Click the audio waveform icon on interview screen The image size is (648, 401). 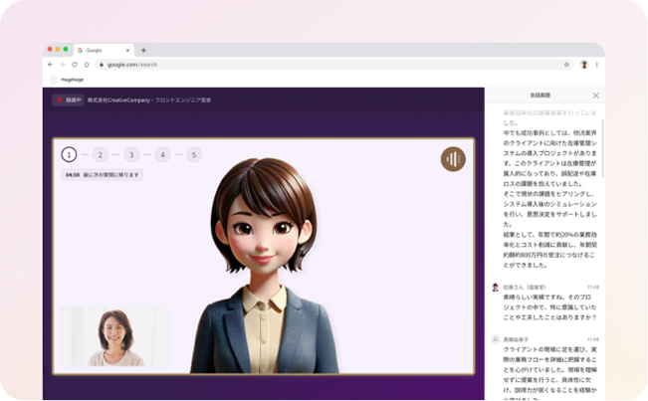point(453,159)
